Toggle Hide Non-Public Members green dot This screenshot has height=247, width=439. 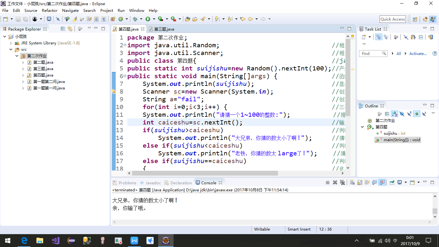click(417, 114)
